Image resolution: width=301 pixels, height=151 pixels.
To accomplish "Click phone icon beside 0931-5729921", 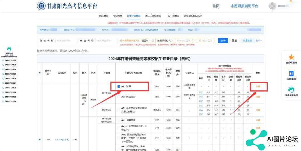I will 3,83.
